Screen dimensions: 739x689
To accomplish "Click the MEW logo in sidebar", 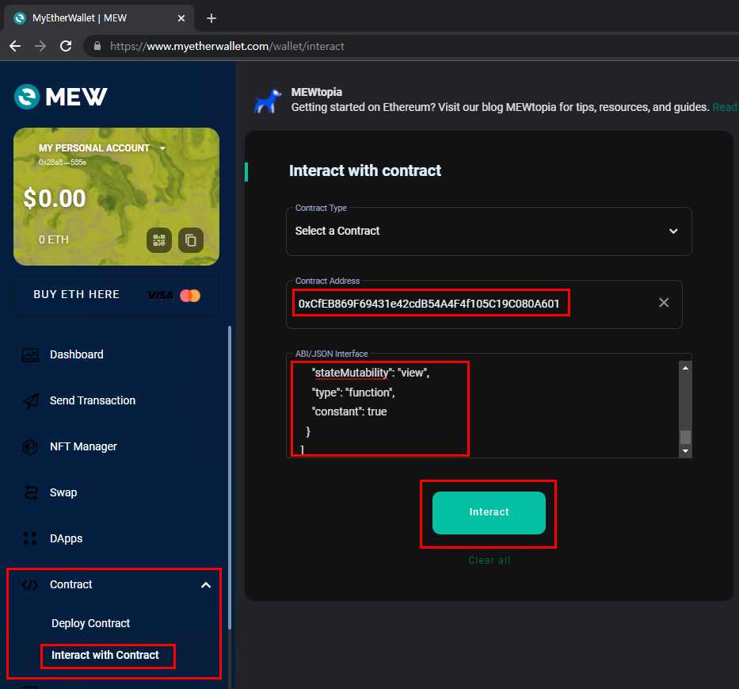I will click(x=61, y=97).
